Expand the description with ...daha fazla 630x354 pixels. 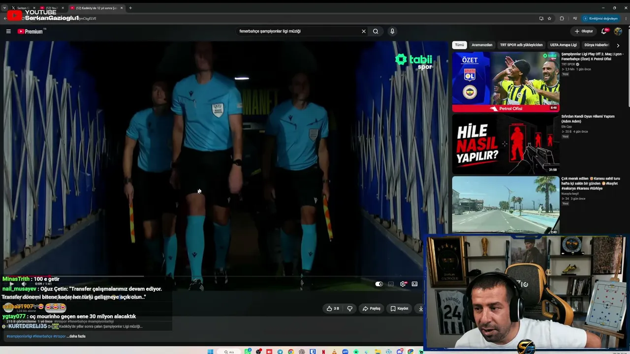[76, 336]
